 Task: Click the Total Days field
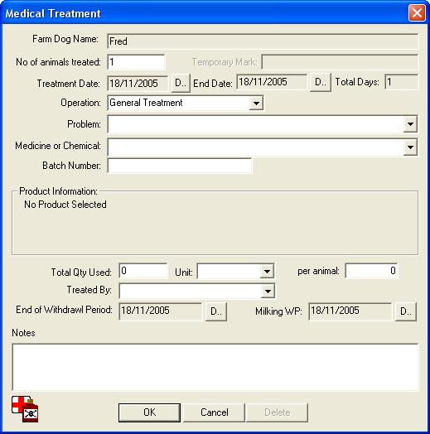click(x=402, y=82)
